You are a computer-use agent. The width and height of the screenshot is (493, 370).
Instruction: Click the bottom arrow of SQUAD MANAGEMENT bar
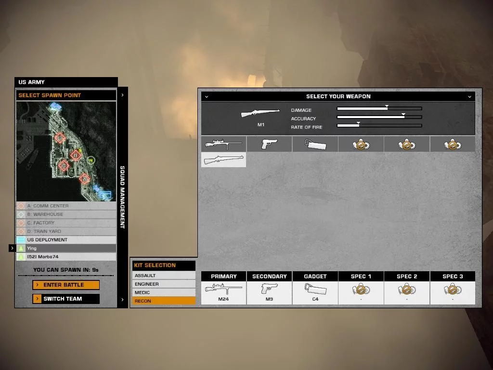tap(122, 300)
